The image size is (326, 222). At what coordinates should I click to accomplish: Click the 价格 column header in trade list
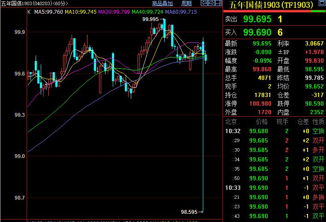[x=261, y=122]
